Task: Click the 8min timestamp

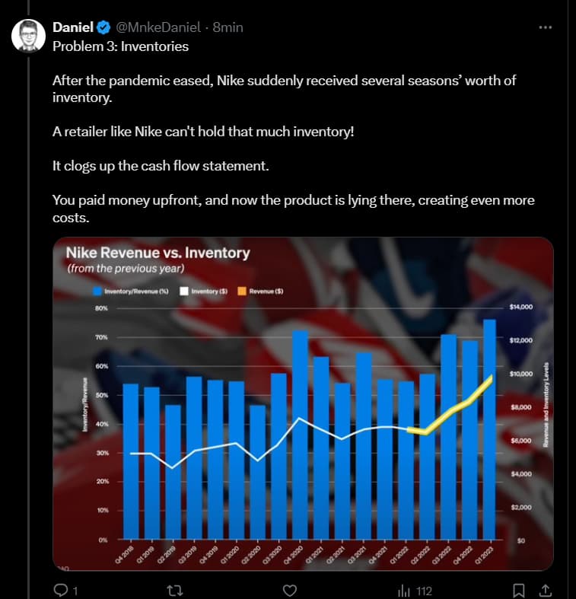Action: [228, 27]
